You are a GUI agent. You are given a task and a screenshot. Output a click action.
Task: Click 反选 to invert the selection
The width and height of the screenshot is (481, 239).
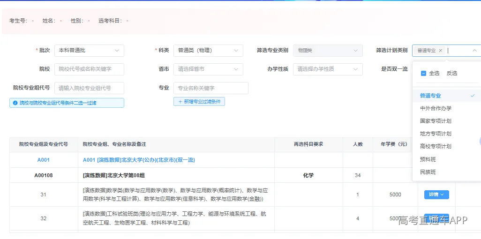pyautogui.click(x=452, y=73)
